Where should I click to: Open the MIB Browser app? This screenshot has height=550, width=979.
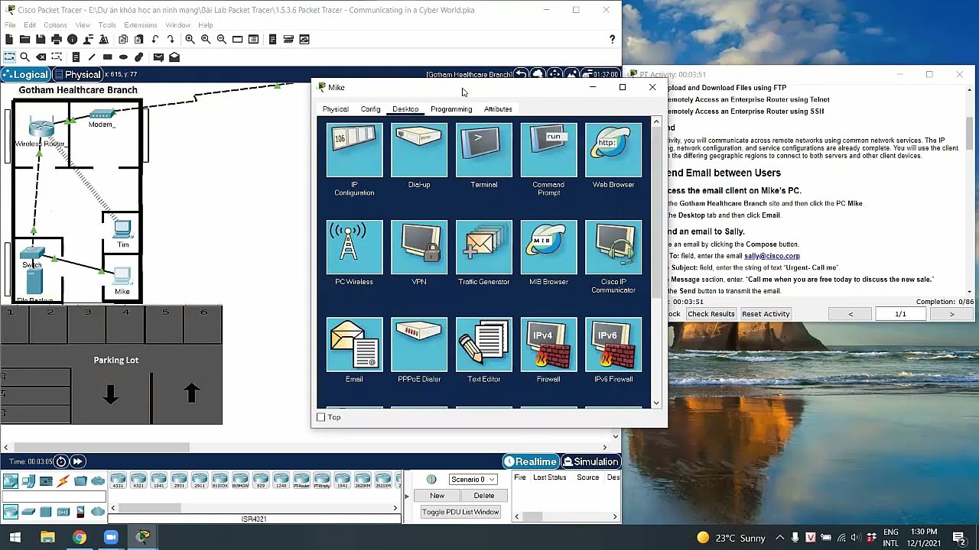click(548, 247)
